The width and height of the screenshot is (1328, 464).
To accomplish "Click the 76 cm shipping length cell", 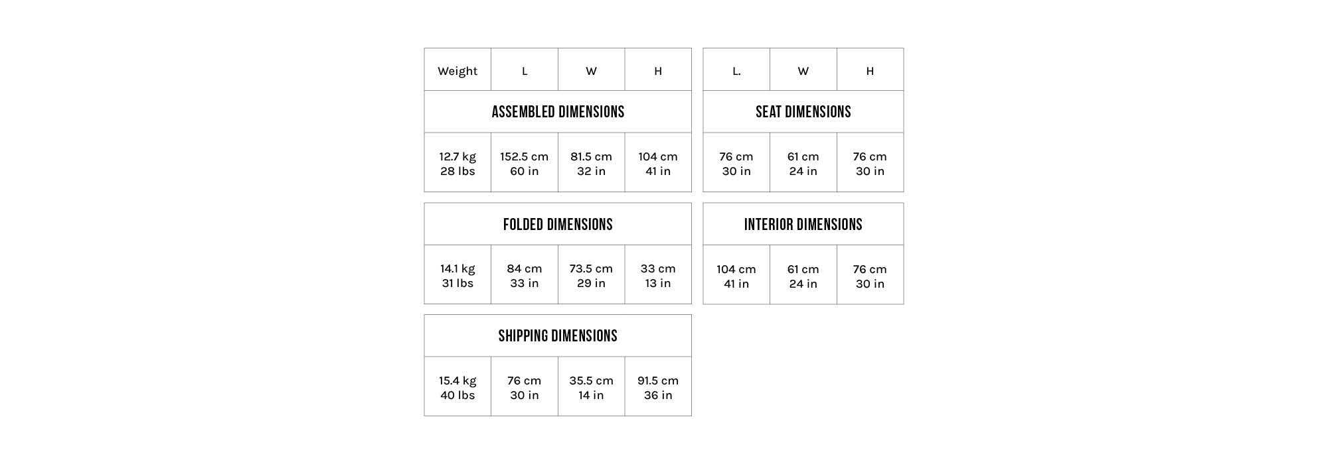I will 525,388.
